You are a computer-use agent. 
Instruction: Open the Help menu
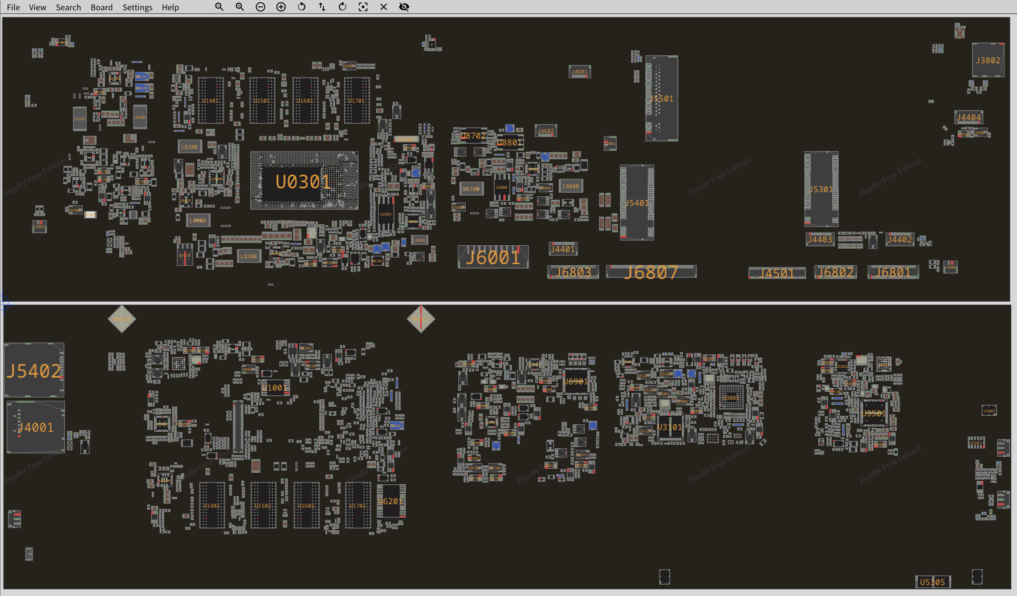click(170, 7)
